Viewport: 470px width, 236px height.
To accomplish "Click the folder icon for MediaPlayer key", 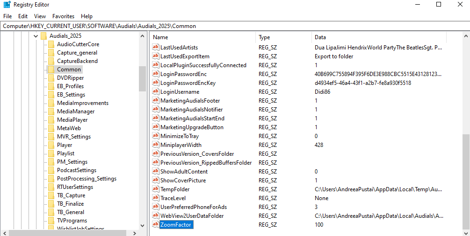I will pyautogui.click(x=51, y=120).
